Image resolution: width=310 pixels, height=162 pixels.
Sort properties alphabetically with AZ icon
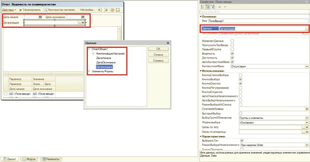(202, 7)
